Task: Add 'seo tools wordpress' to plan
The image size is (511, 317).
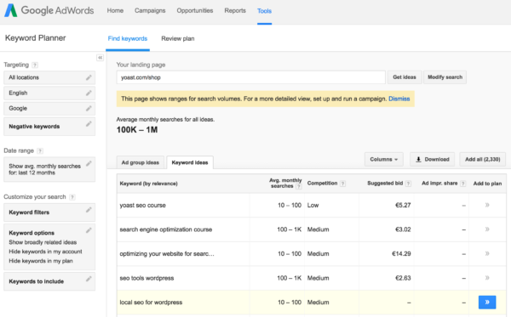Action: (x=487, y=278)
